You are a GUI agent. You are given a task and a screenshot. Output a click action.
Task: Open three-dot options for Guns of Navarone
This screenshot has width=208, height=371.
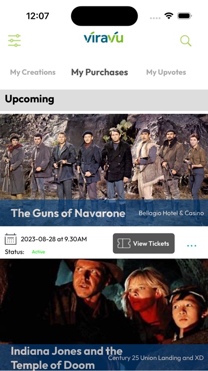(x=192, y=245)
